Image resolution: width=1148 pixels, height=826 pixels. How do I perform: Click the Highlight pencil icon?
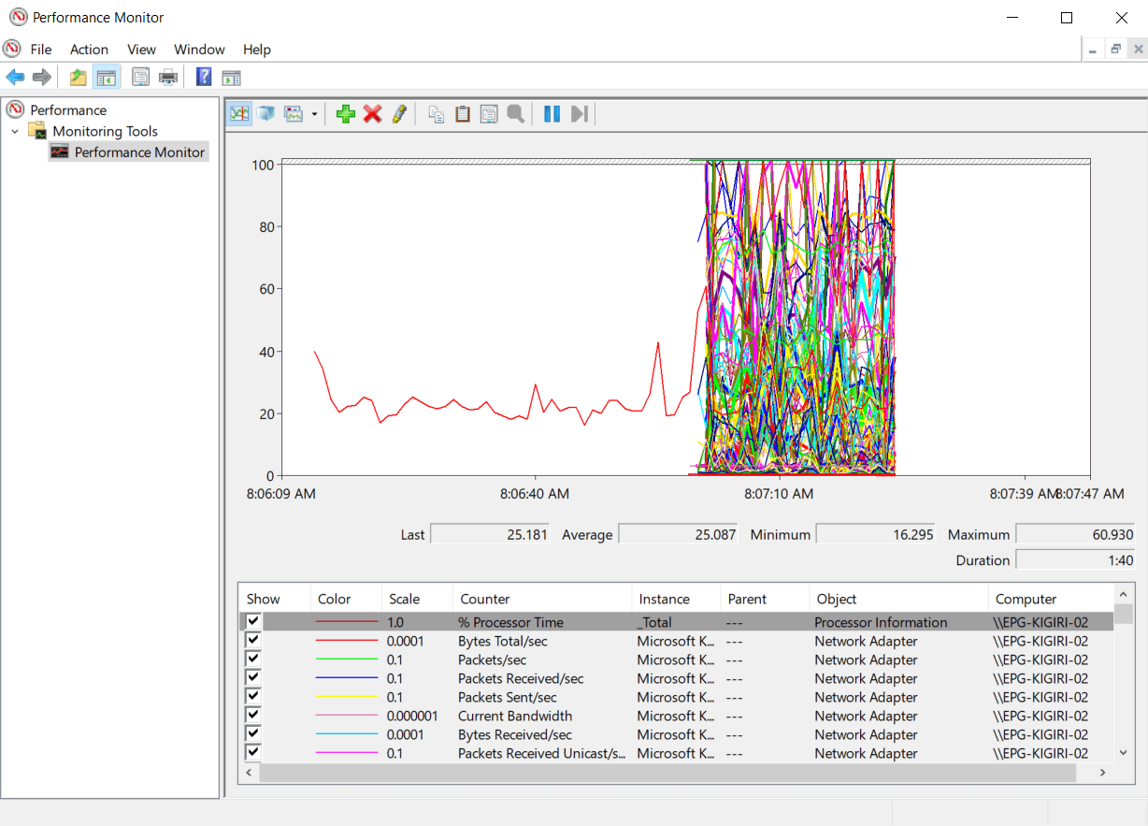click(x=399, y=114)
